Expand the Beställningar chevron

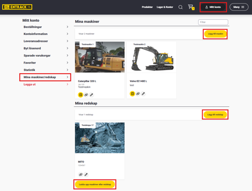68,27
